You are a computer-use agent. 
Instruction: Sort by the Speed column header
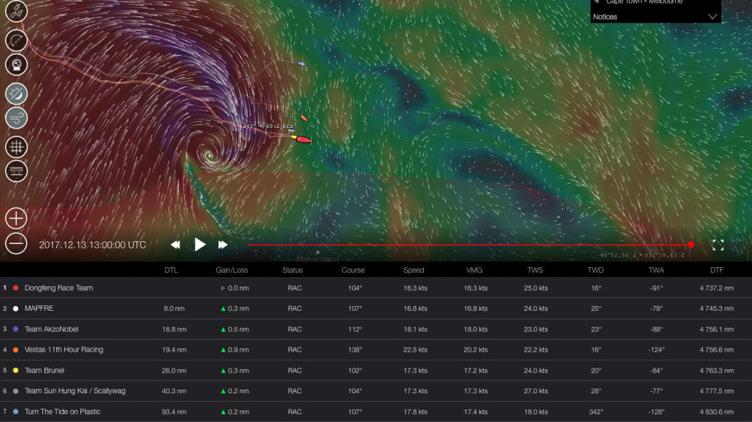tap(413, 269)
